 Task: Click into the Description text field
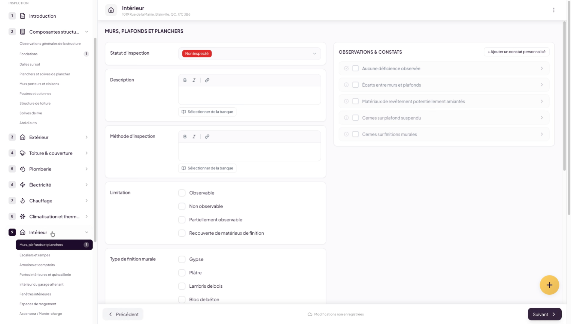pos(249,95)
